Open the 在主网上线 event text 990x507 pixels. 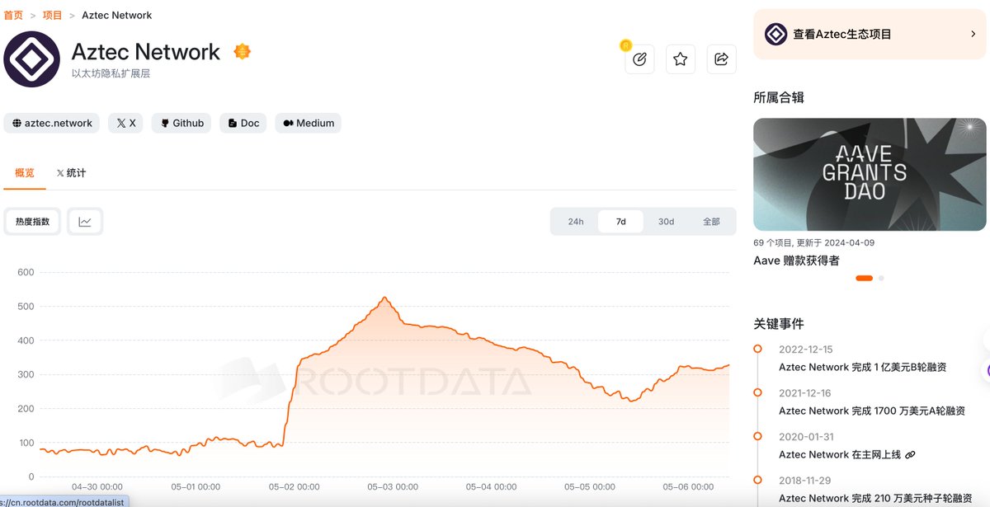840,454
